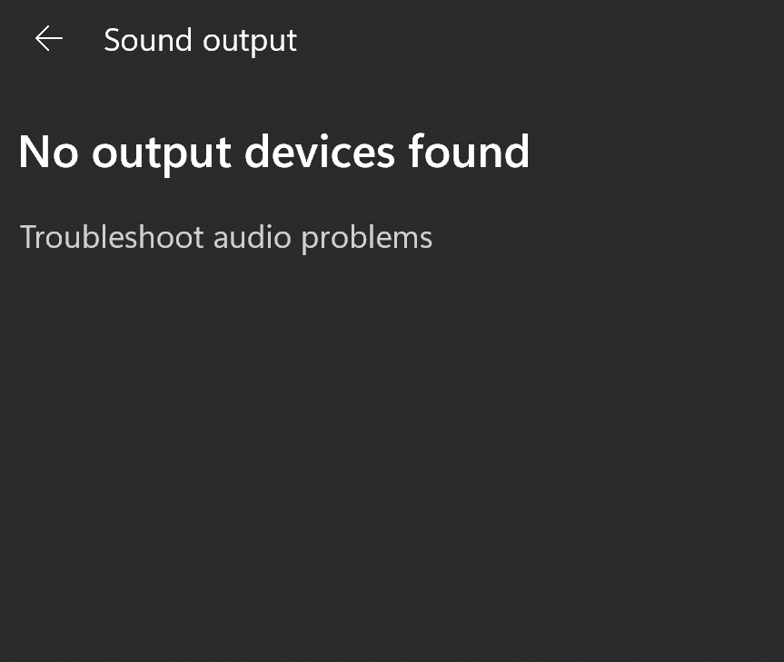Open Troubleshoot audio problems link
Image resolution: width=784 pixels, height=662 pixels.
(x=226, y=237)
